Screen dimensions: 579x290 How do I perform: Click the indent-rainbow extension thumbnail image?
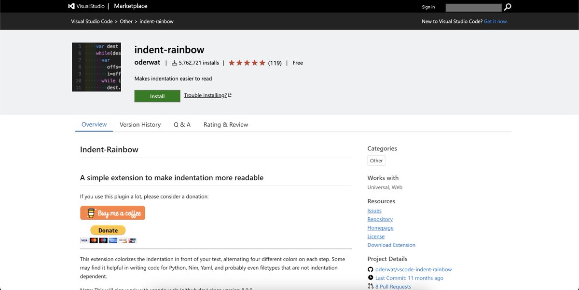click(x=96, y=66)
